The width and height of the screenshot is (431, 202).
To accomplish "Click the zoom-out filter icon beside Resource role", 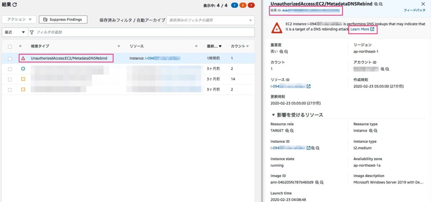I will [292, 131].
